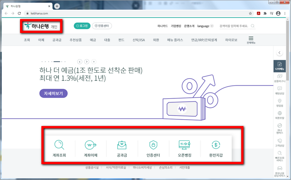Open the 신탁/ISA menu
Screen dimensions: 291x180
[139, 40]
